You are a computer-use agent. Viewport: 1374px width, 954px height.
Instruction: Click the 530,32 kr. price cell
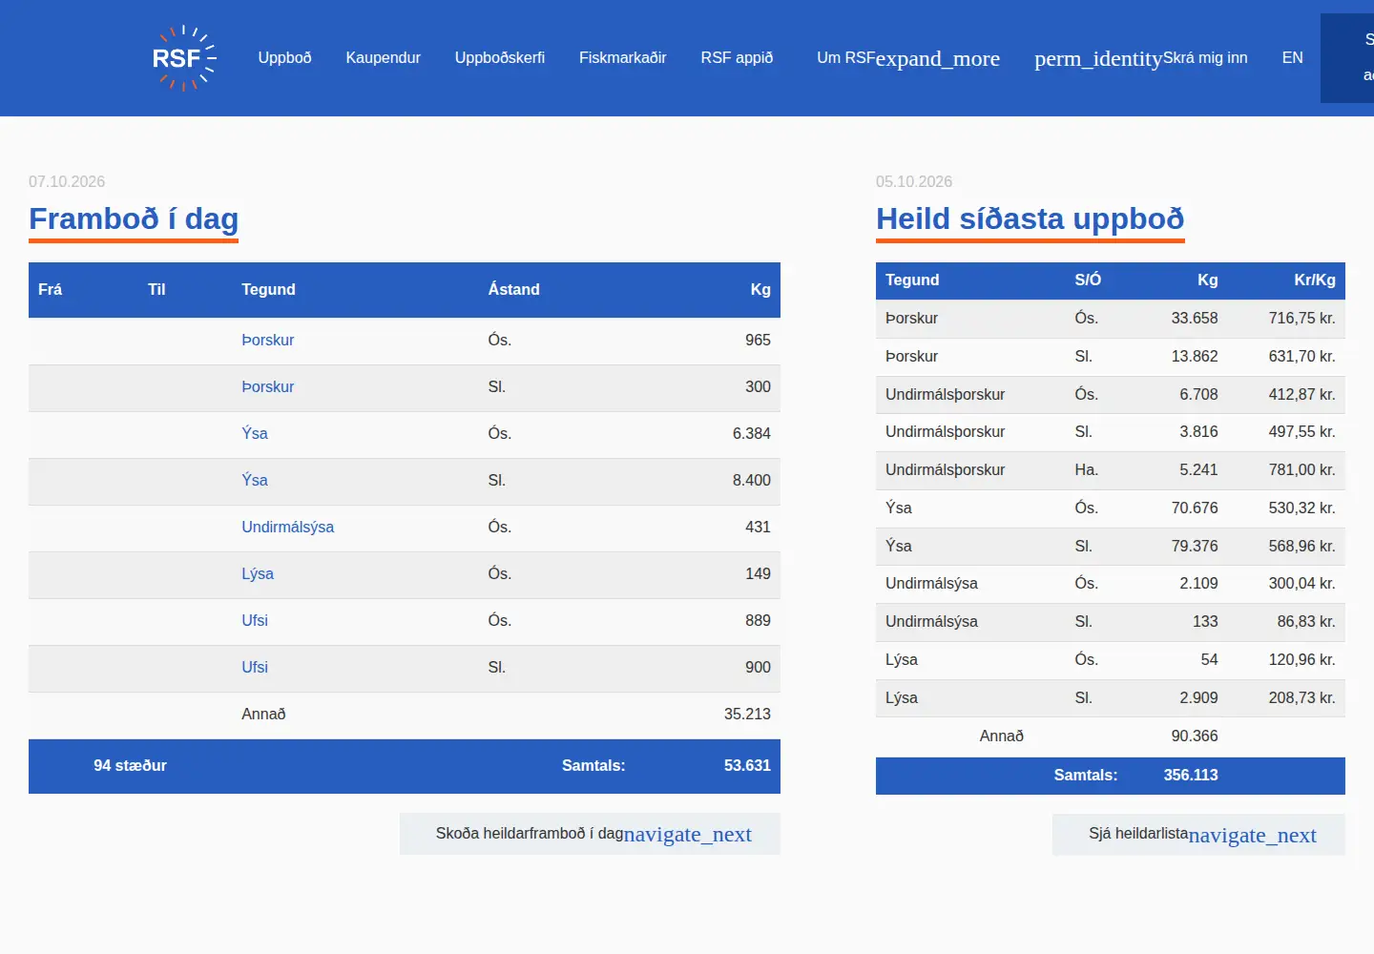[1301, 508]
